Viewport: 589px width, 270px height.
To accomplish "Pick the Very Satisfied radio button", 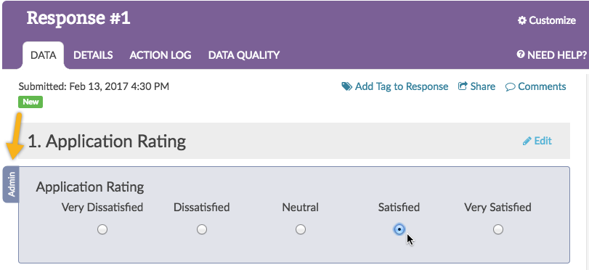I will point(498,229).
